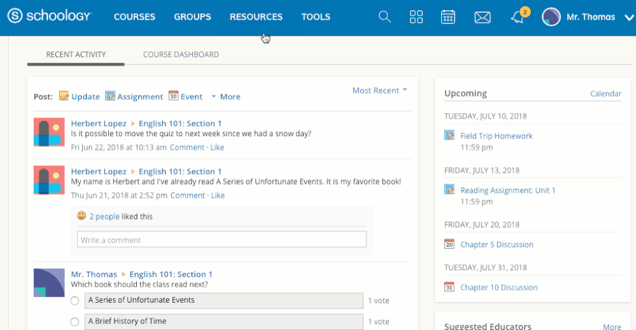Image resolution: width=636 pixels, height=330 pixels.
Task: Open the TOOLS menu
Action: pos(316,17)
